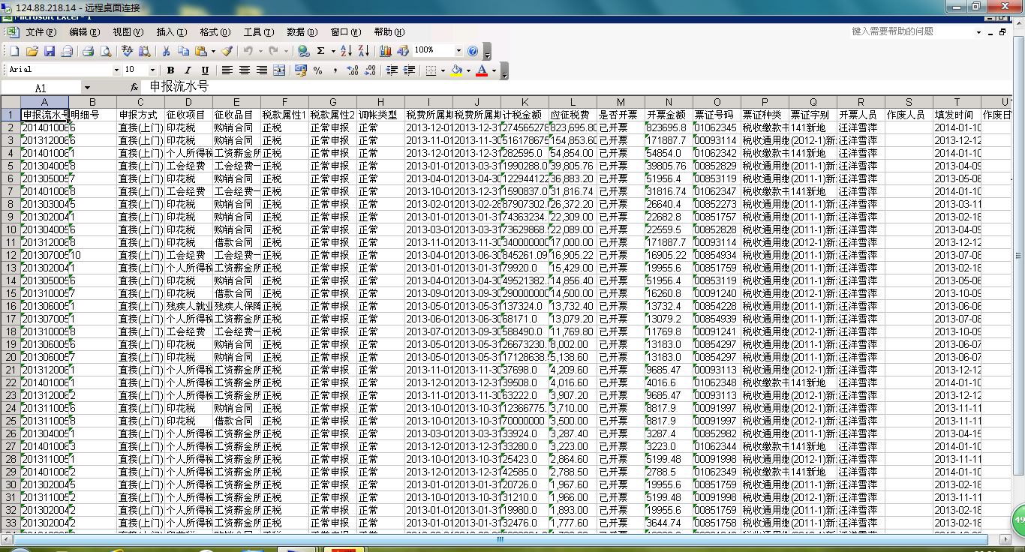Image resolution: width=1025 pixels, height=552 pixels.
Task: Increase indent of cell text
Action: pyautogui.click(x=409, y=70)
